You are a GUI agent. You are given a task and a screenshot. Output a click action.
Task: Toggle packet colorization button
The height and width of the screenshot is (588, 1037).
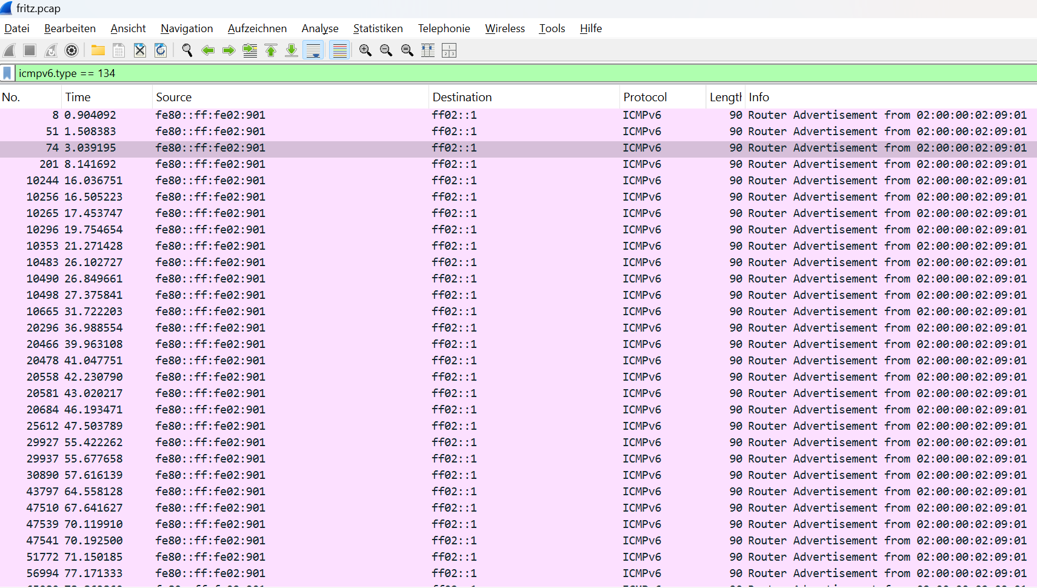coord(340,50)
